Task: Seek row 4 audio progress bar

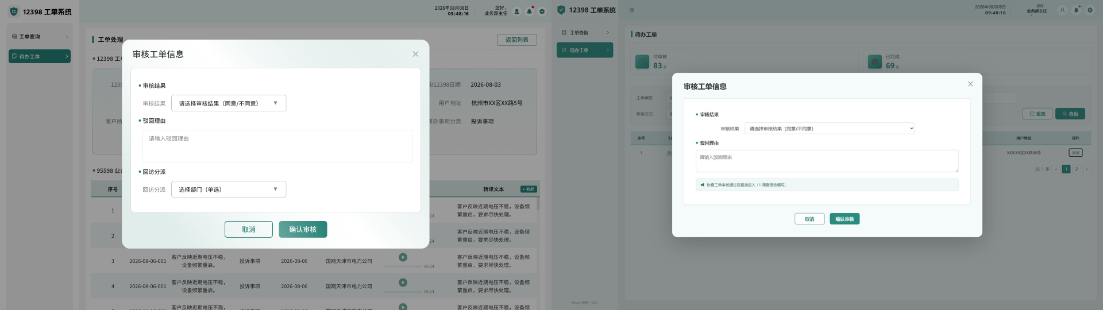Action: point(402,292)
